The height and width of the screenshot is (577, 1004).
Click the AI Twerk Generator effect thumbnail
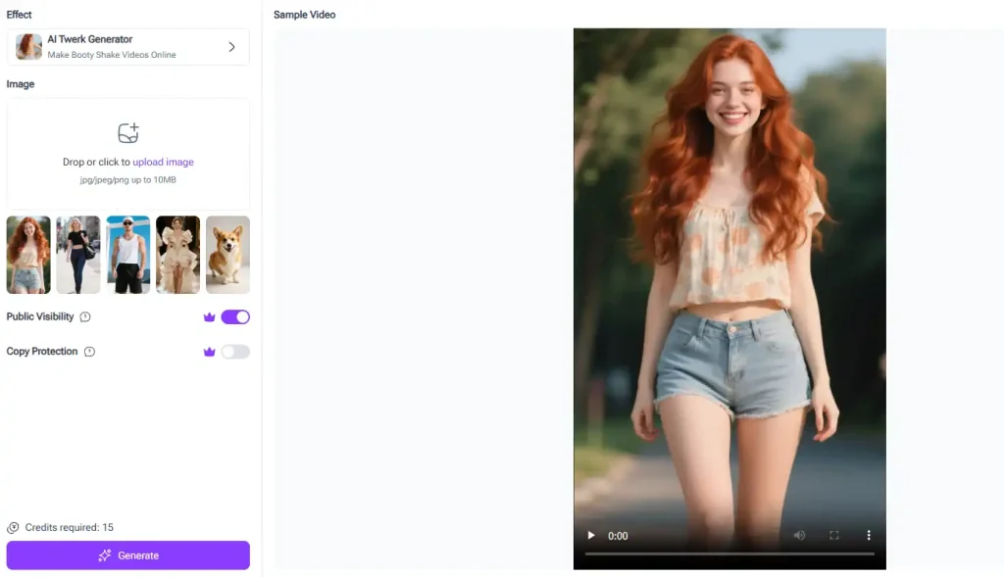click(x=27, y=46)
